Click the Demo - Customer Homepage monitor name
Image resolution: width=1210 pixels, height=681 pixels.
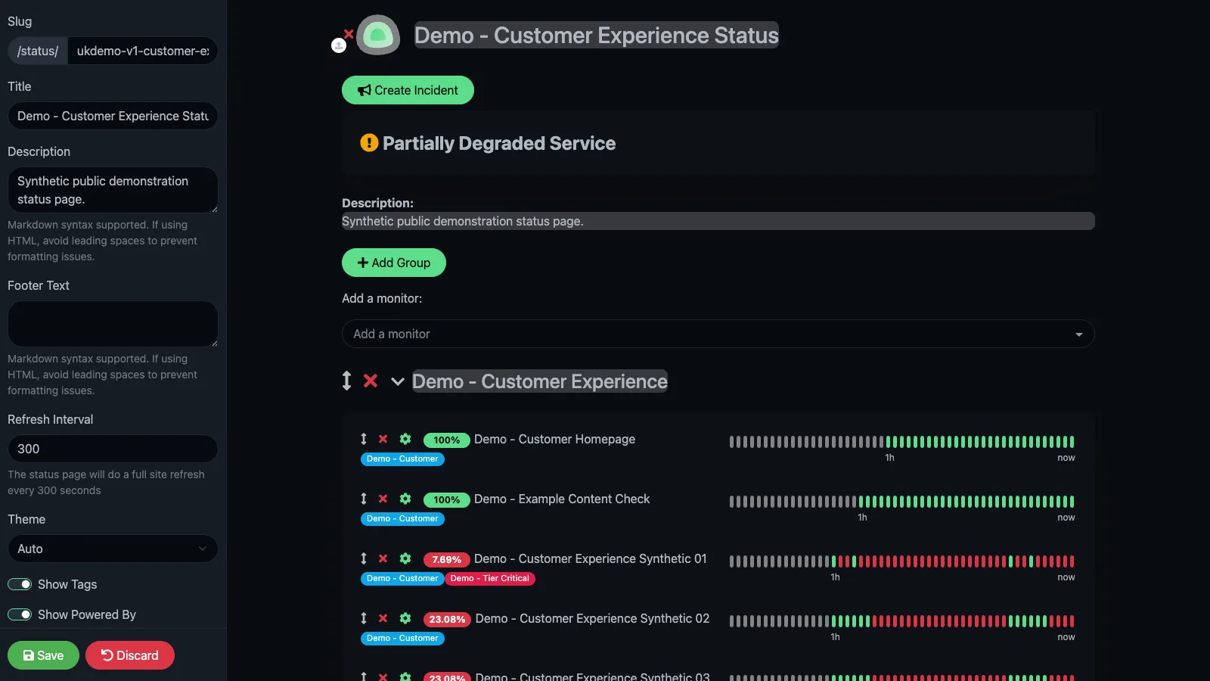554,439
